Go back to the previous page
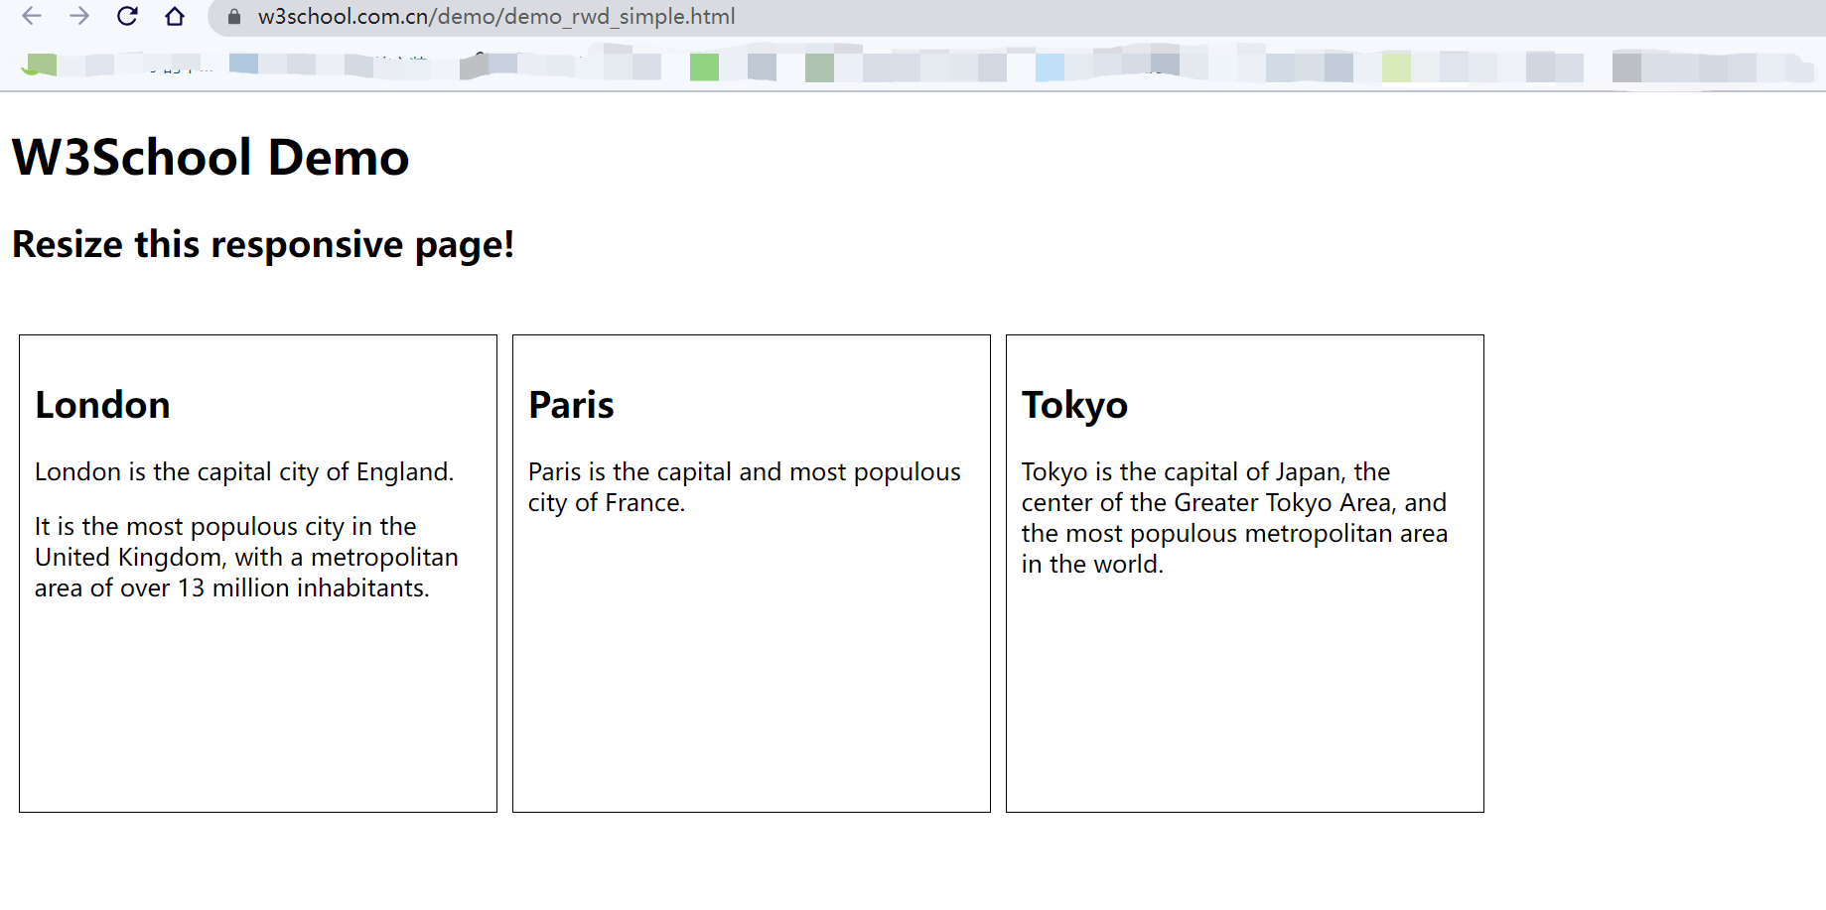The height and width of the screenshot is (910, 1826). click(32, 16)
